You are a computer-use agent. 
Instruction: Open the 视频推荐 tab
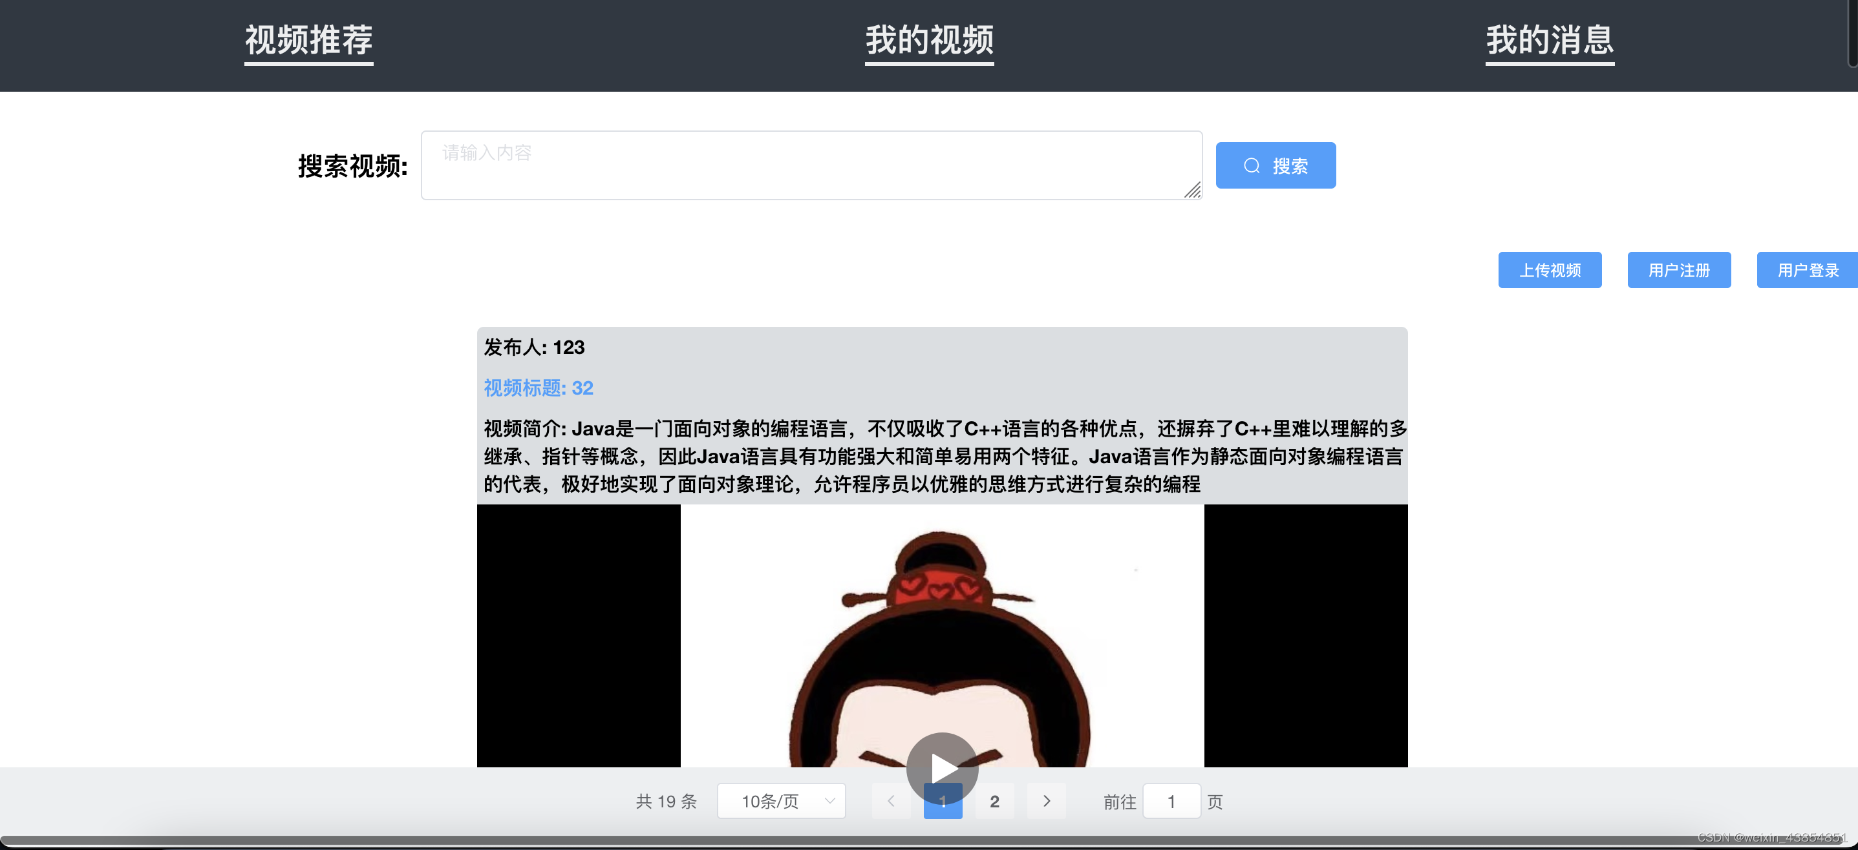pos(309,40)
